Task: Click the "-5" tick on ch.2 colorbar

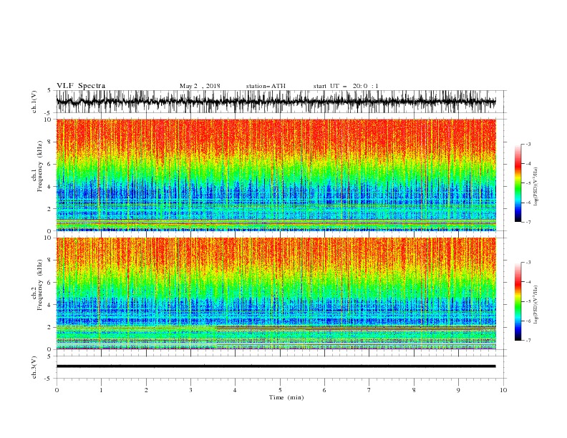Action: click(528, 301)
